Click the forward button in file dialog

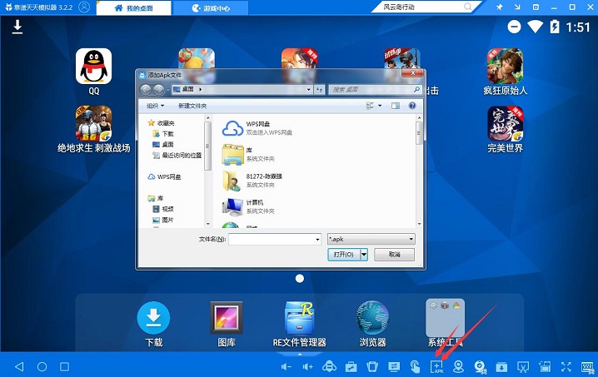point(158,90)
